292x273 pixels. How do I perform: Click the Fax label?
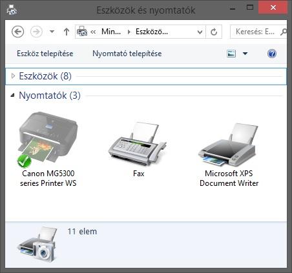click(x=138, y=174)
